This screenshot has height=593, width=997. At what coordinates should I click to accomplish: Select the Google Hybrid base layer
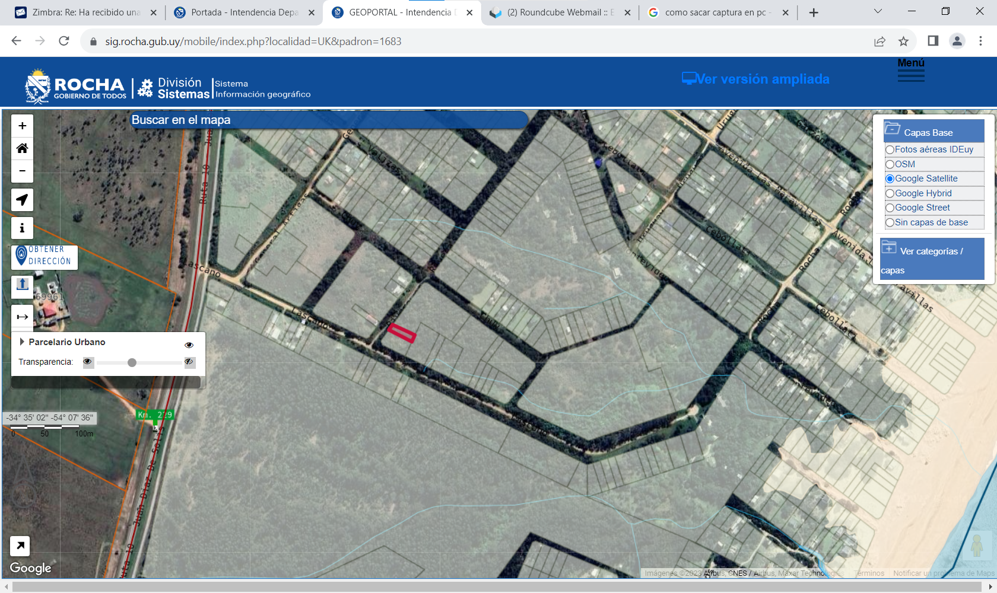tap(890, 193)
